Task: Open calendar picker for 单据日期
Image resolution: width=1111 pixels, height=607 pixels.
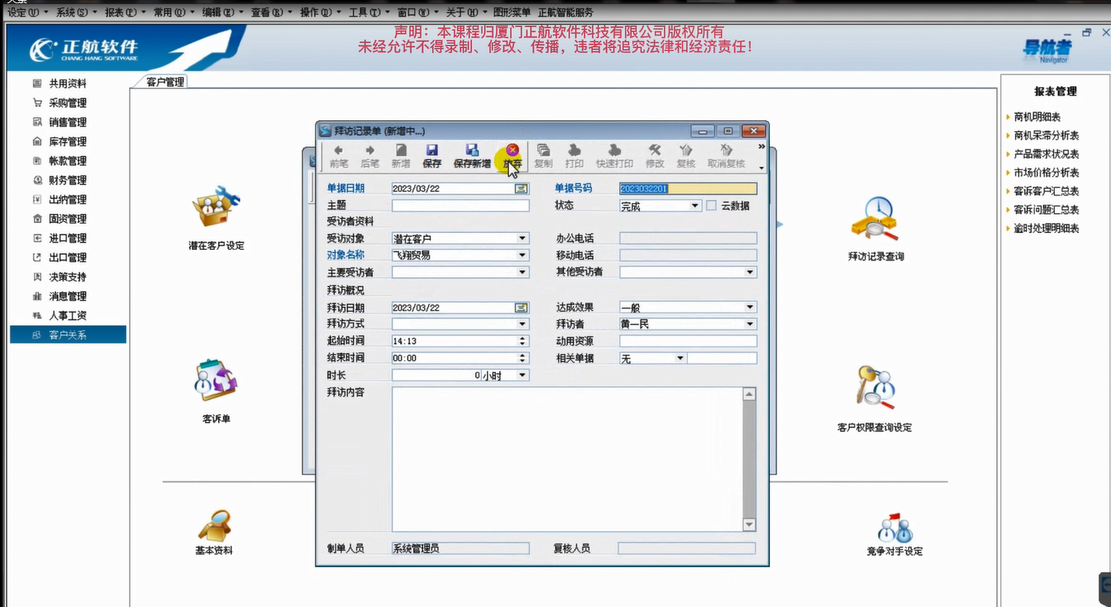Action: (521, 188)
